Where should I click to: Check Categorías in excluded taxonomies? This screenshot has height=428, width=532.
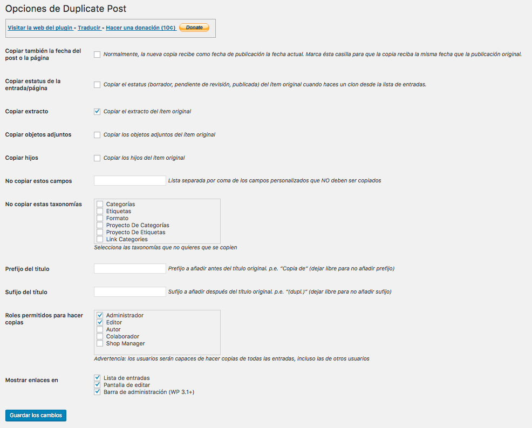click(x=100, y=204)
